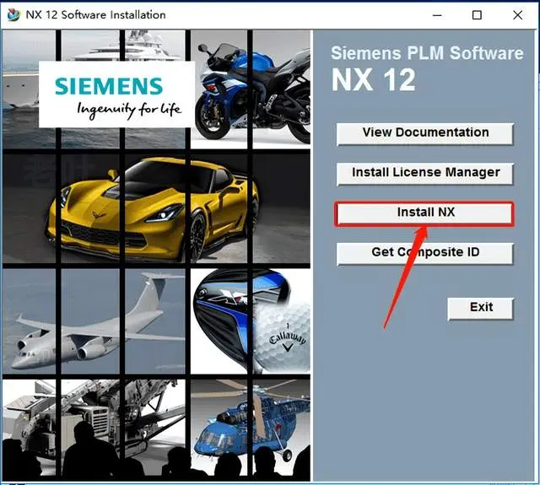Click the Siemens Ingenuity for life logo
The image size is (540, 485).
coord(116,94)
